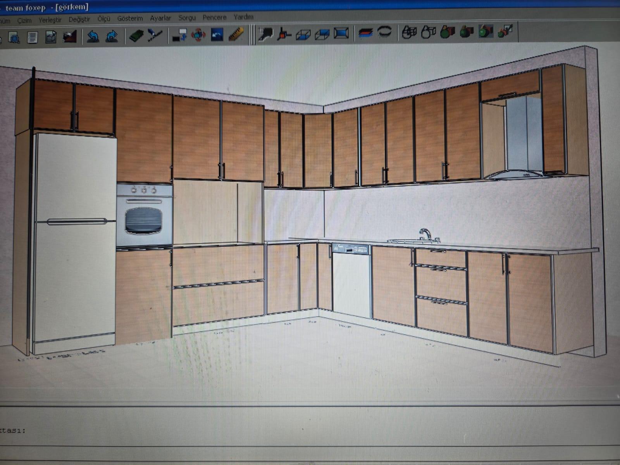Click the floor plan view box icon
This screenshot has height=465, width=620.
(303, 34)
